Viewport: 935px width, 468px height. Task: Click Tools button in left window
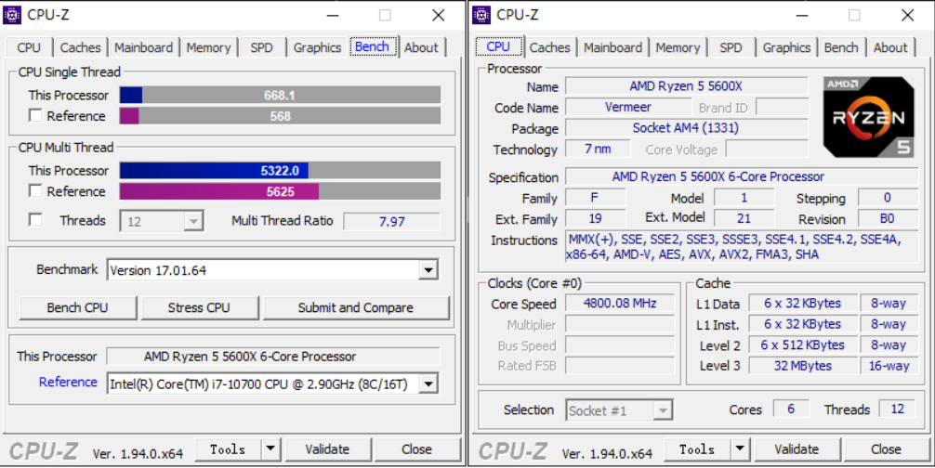pos(228,448)
